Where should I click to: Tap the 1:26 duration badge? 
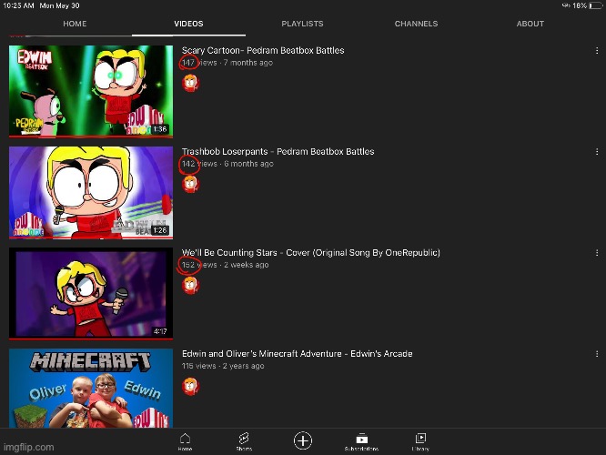[159, 230]
